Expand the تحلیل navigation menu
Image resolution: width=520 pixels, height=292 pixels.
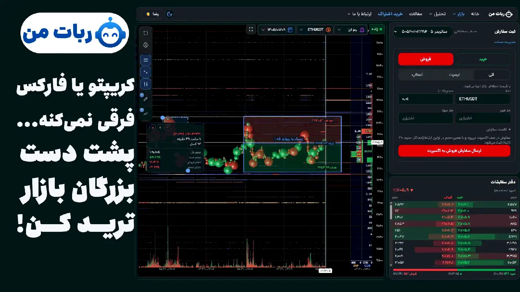pyautogui.click(x=437, y=14)
